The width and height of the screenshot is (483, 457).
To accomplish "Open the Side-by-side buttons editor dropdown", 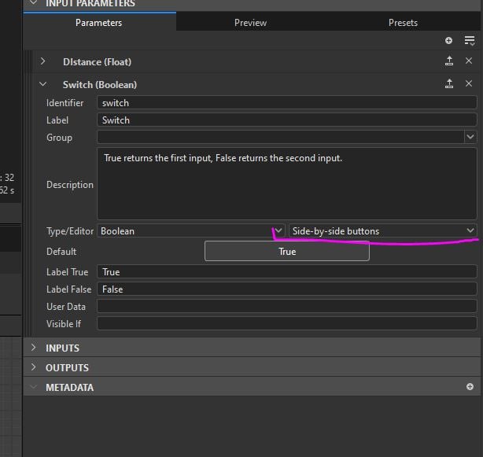I will pyautogui.click(x=383, y=231).
